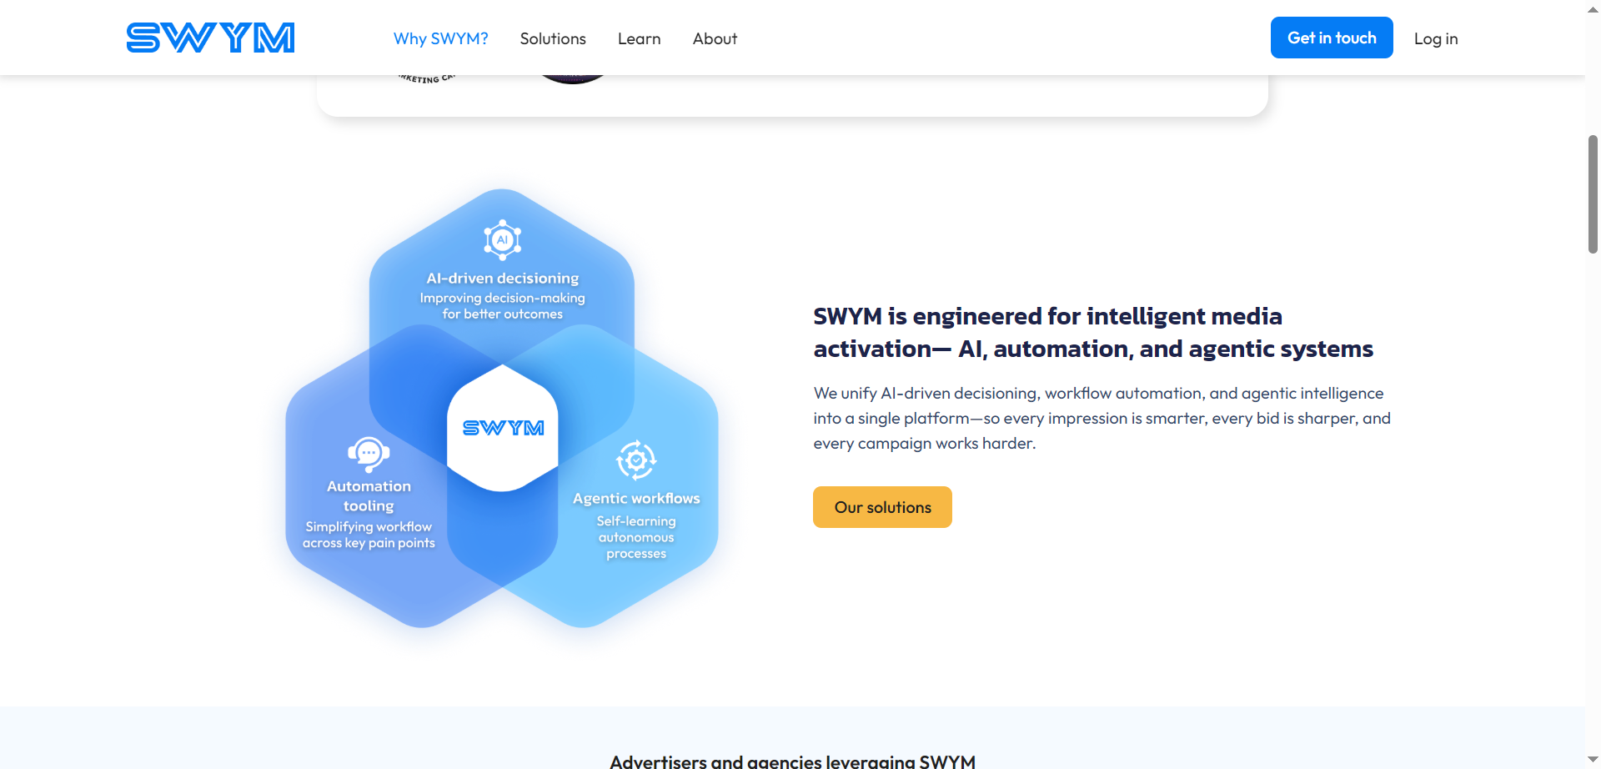This screenshot has width=1601, height=769.
Task: Select the gear icon for Agentic workflows
Action: coord(636,460)
